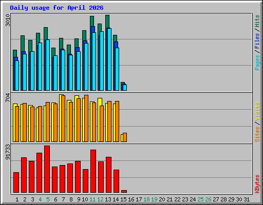
Task: Click day 1 on the x-axis
Action: coord(17,199)
